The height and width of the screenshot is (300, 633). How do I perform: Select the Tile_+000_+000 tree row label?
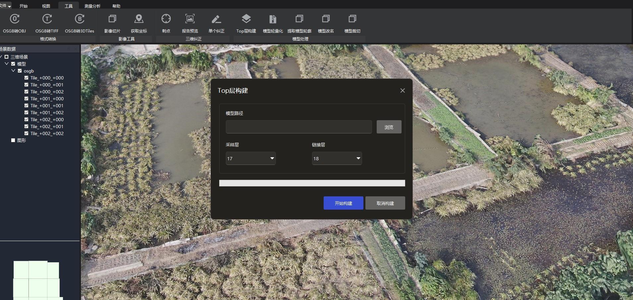coord(47,78)
